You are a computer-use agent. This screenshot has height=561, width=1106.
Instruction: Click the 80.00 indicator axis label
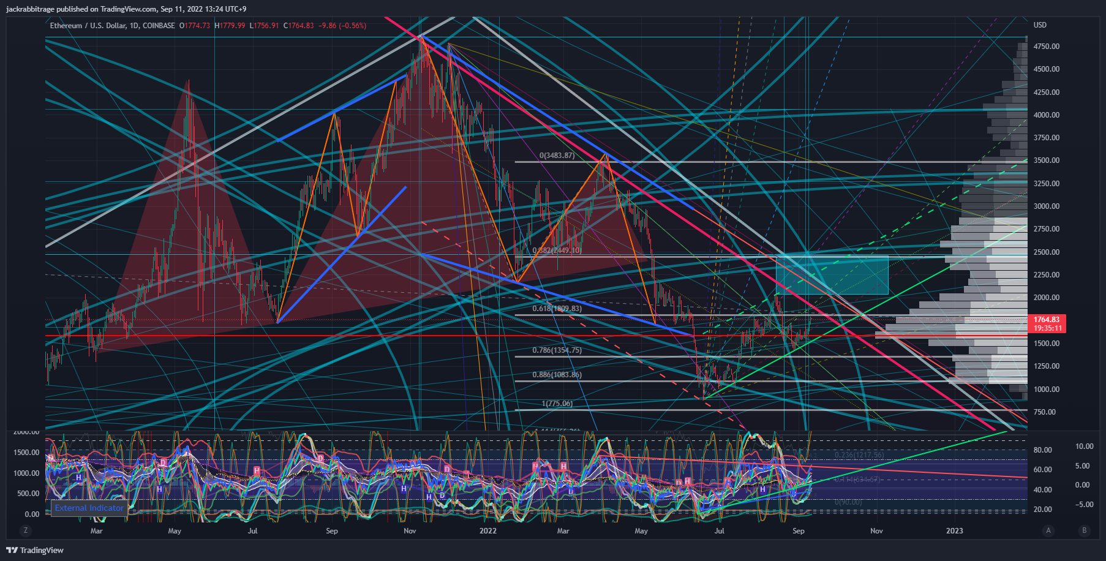(x=1043, y=450)
